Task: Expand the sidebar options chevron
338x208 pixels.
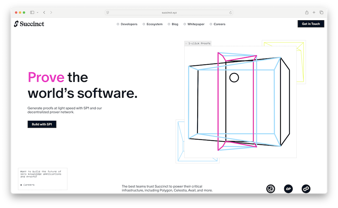Action: pos(38,12)
